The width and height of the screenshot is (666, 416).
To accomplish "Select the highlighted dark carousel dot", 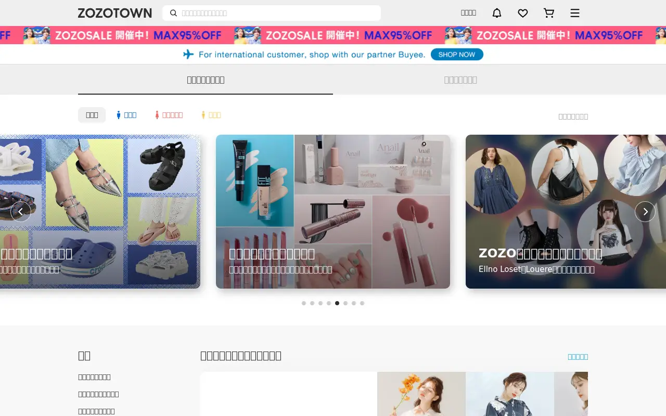I will (337, 303).
